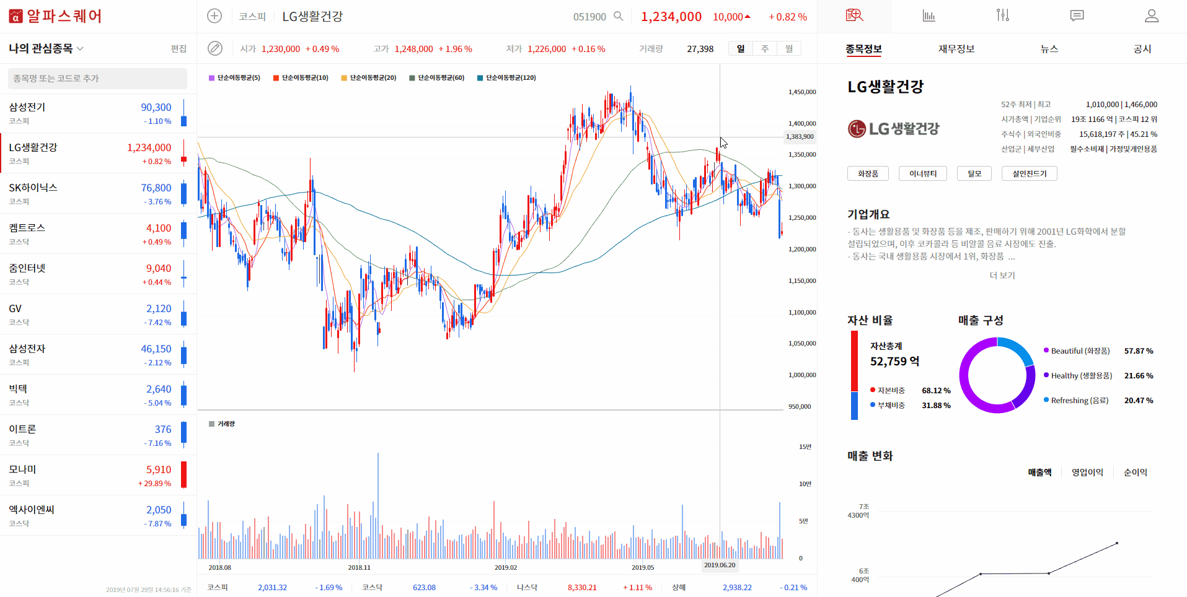Open the chat message icon panel
Screen dimensions: 1187x597
pos(1077,15)
